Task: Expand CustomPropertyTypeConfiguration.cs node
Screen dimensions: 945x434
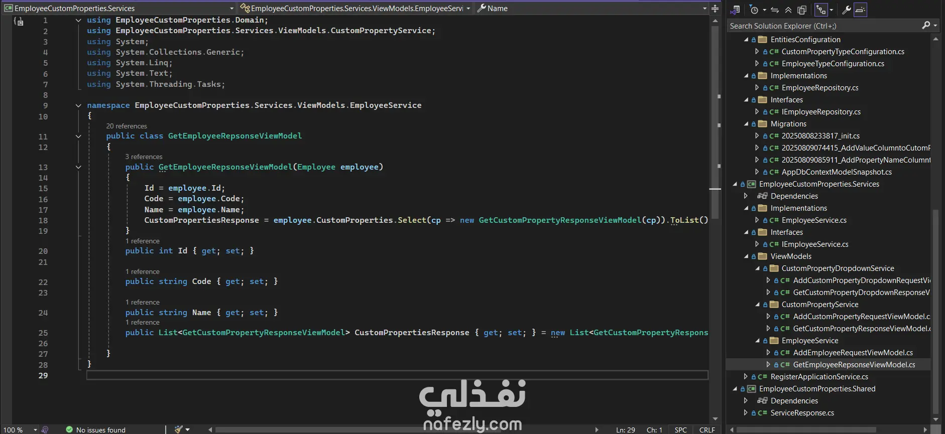Action: 757,52
